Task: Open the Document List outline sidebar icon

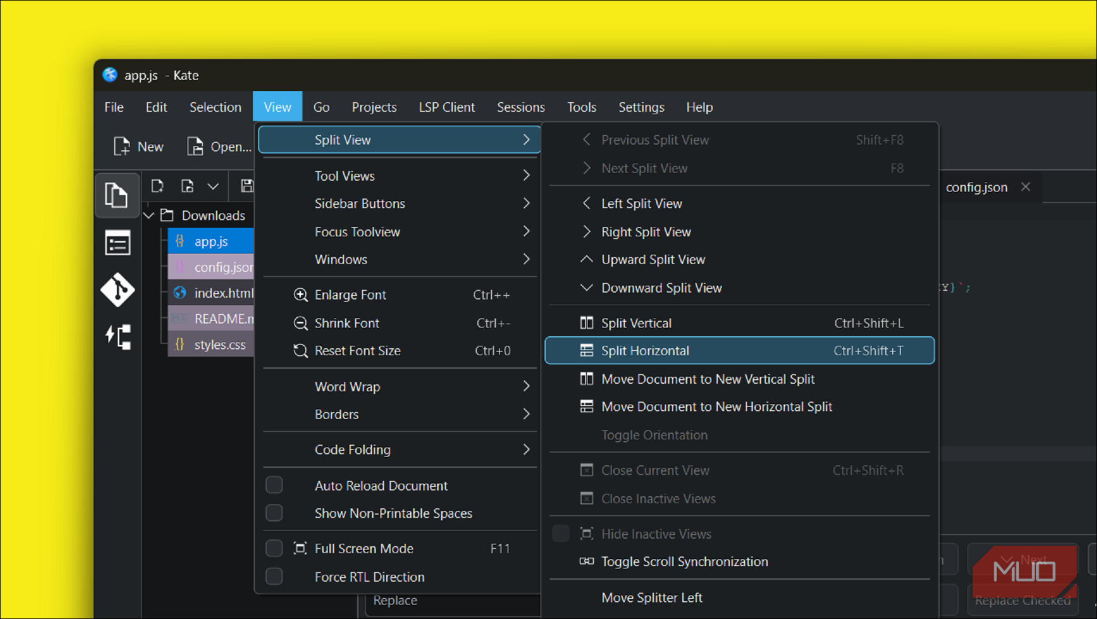Action: (x=118, y=243)
